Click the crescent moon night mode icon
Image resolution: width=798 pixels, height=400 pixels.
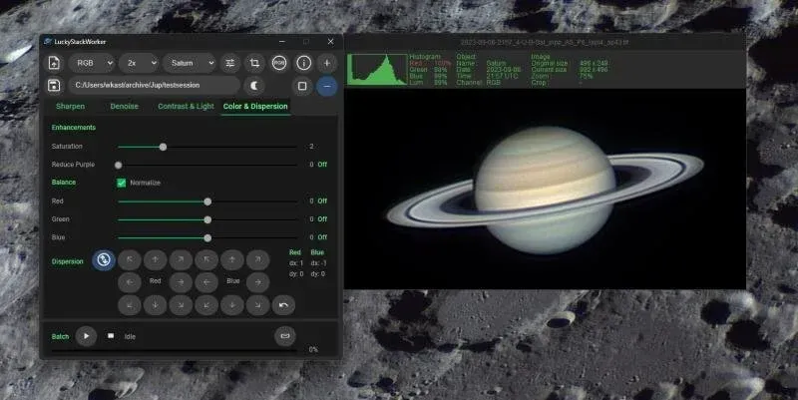253,86
